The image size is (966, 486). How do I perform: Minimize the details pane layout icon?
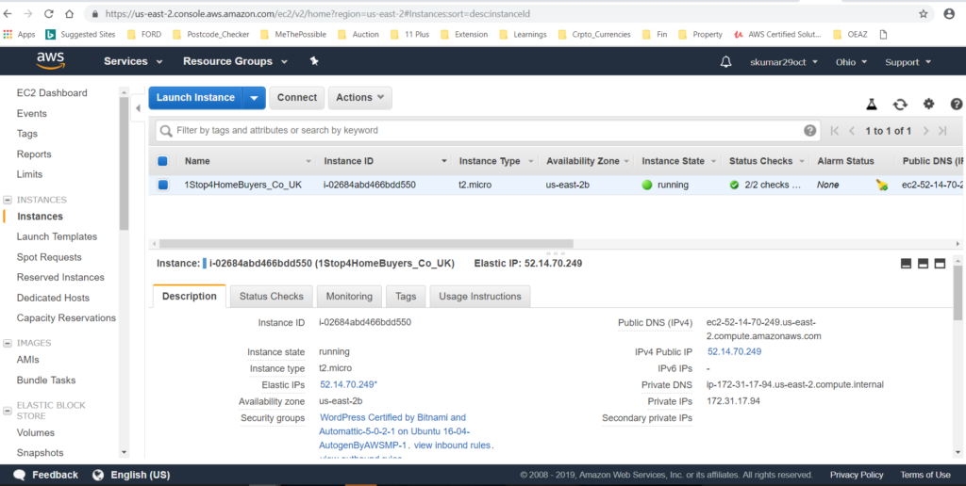tap(906, 264)
